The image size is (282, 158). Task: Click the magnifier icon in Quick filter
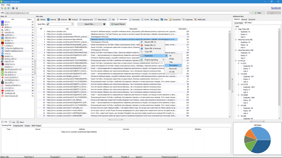[48, 24]
